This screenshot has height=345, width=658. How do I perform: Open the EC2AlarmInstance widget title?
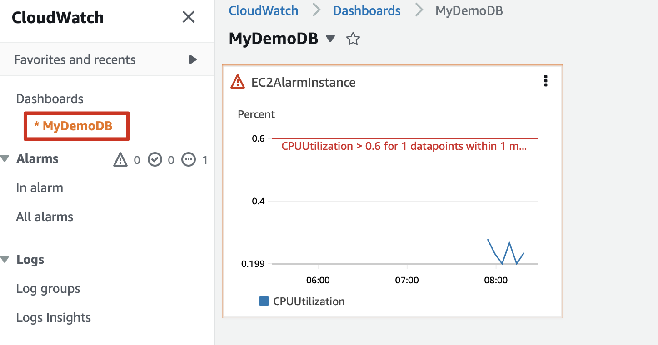[x=304, y=82]
